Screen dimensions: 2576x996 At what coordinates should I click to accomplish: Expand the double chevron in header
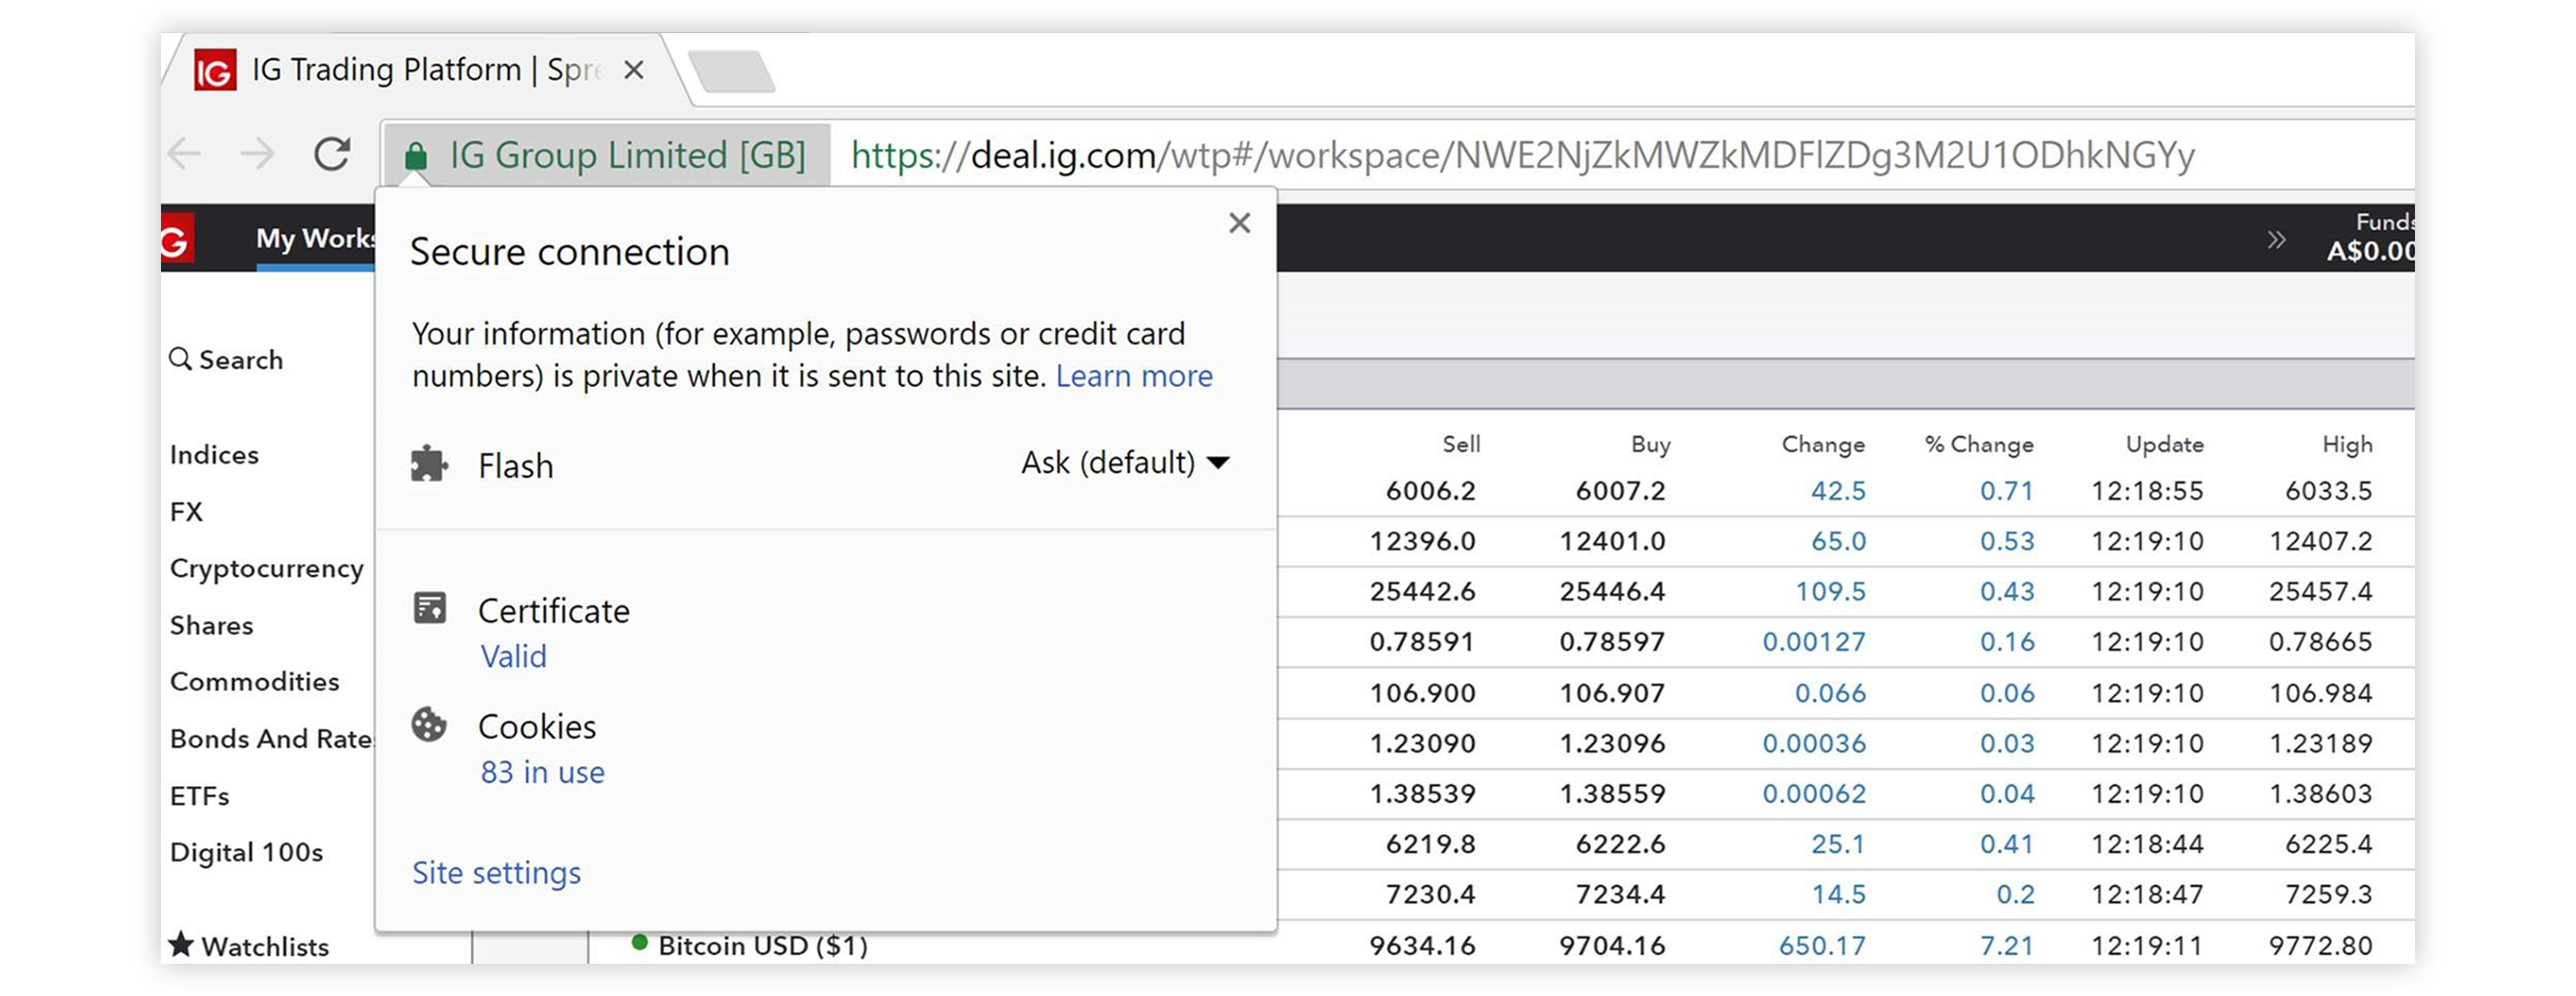(x=2277, y=240)
